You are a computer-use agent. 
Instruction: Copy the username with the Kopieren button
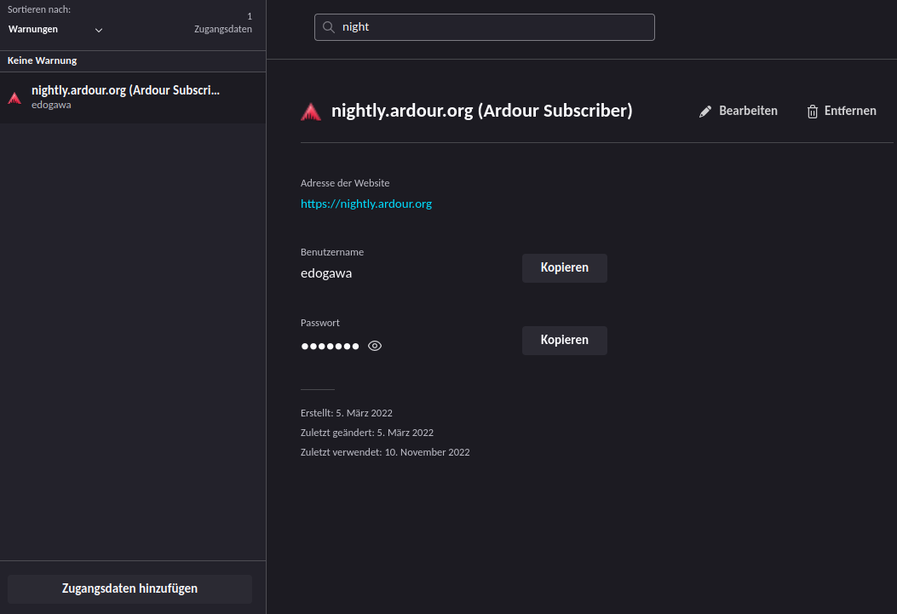pyautogui.click(x=564, y=267)
